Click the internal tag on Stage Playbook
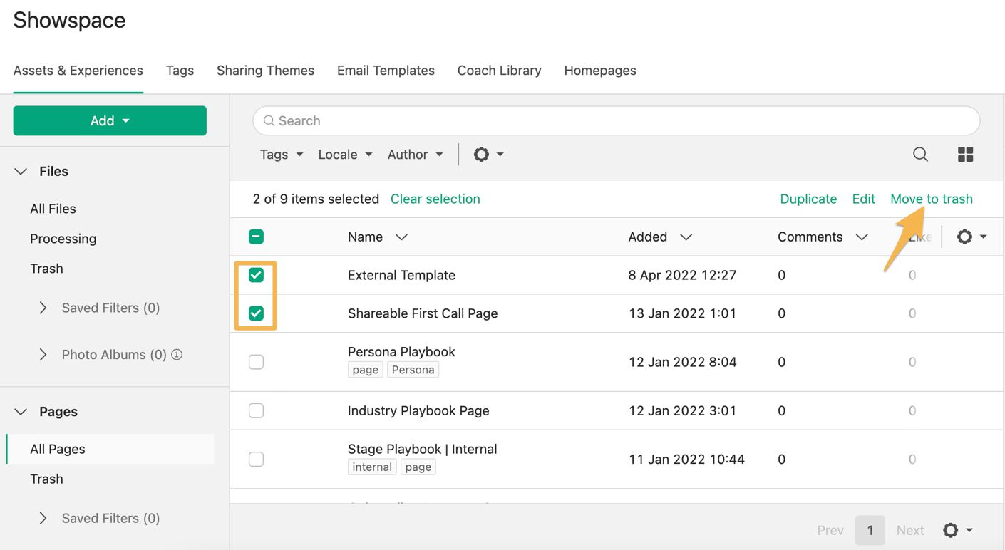Screen dimensions: 1005x550 [372, 467]
